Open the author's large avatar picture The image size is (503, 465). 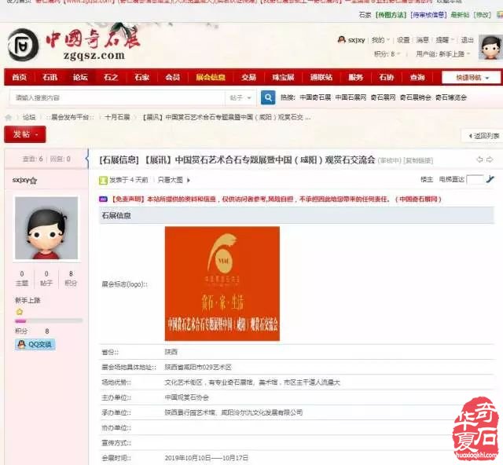coord(46,228)
